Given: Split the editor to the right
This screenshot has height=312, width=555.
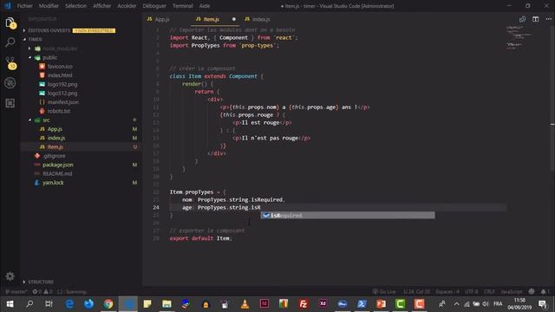Looking at the screenshot, I should pos(536,19).
